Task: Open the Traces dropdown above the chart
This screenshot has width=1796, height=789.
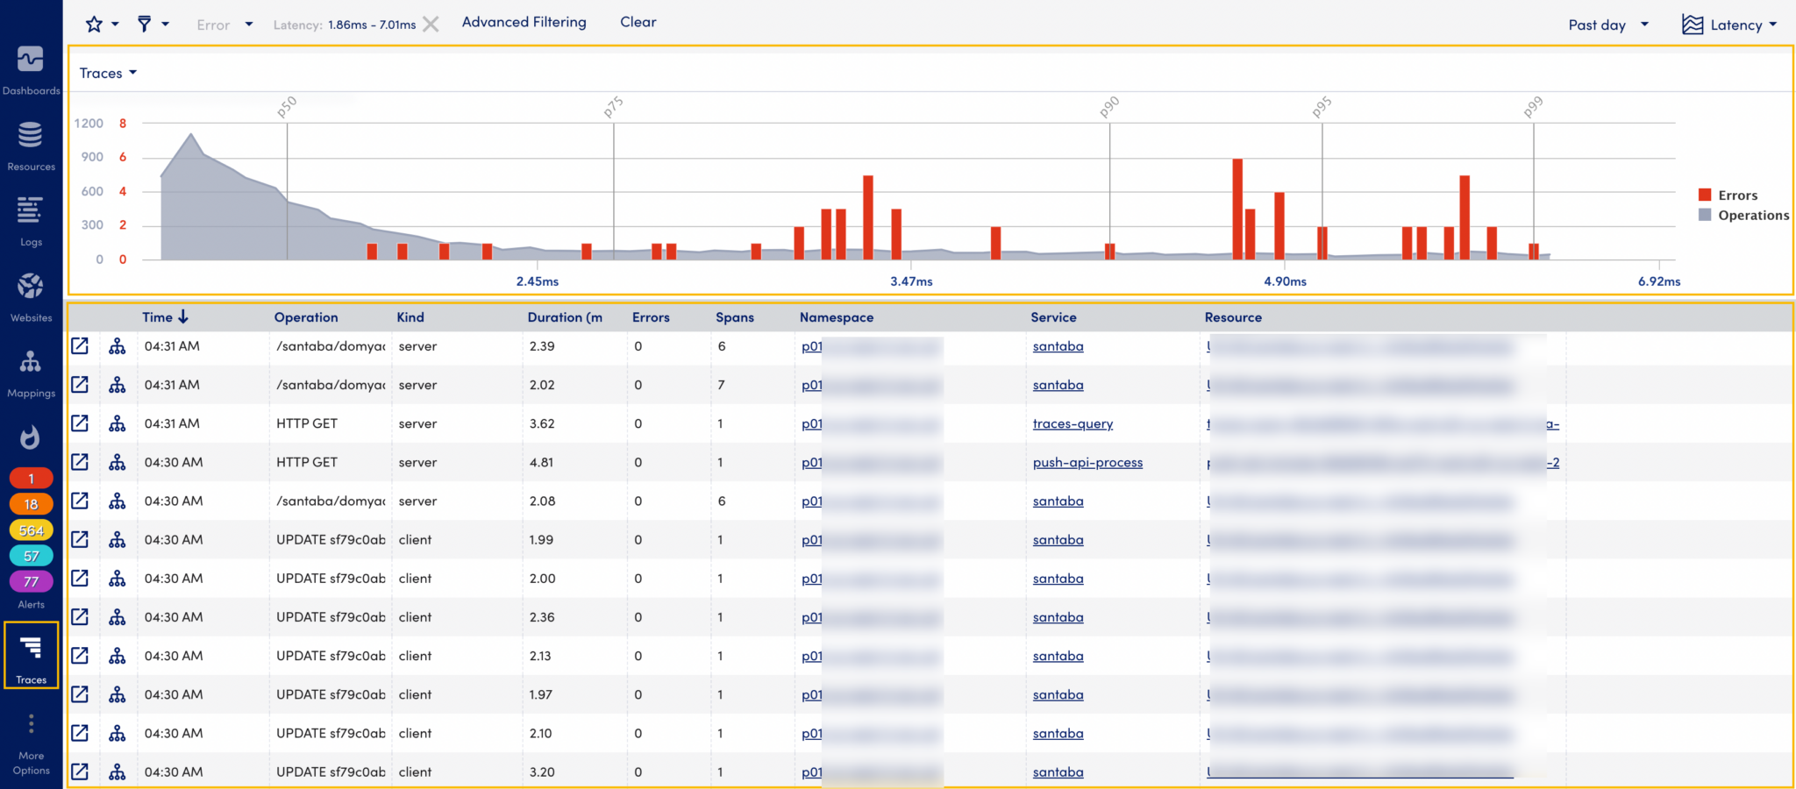Action: click(107, 73)
